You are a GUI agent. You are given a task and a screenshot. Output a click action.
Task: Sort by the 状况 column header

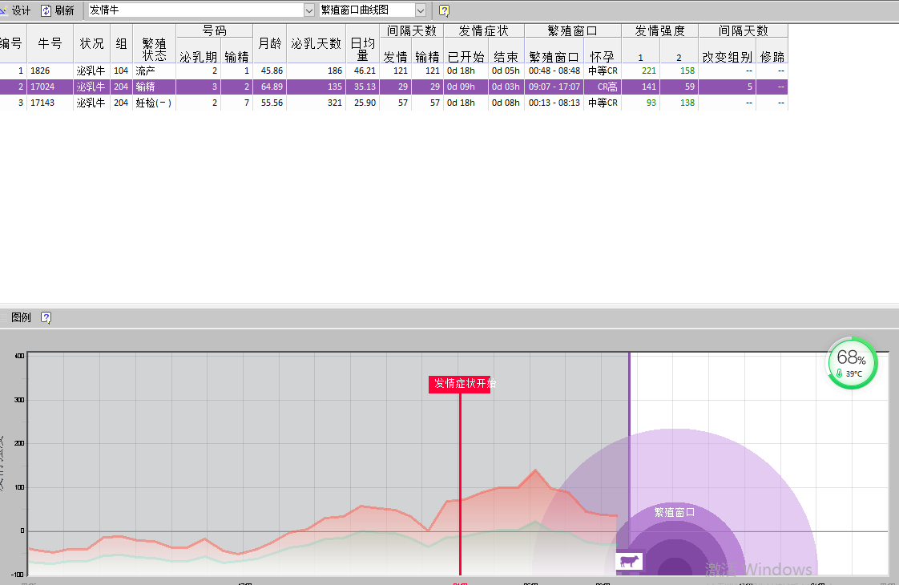[x=91, y=43]
